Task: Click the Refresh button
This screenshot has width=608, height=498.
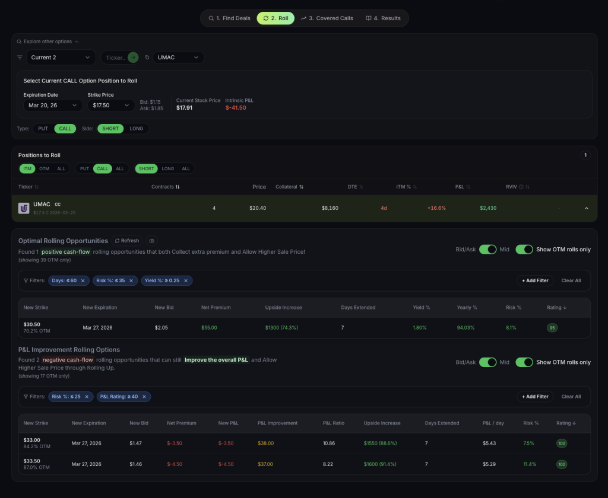Action: point(127,241)
